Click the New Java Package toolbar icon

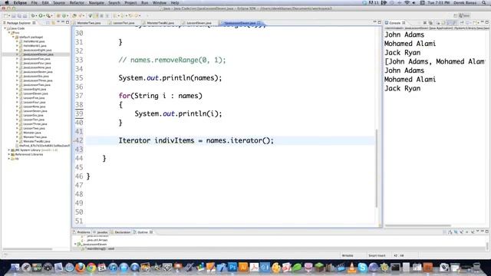pos(58,15)
